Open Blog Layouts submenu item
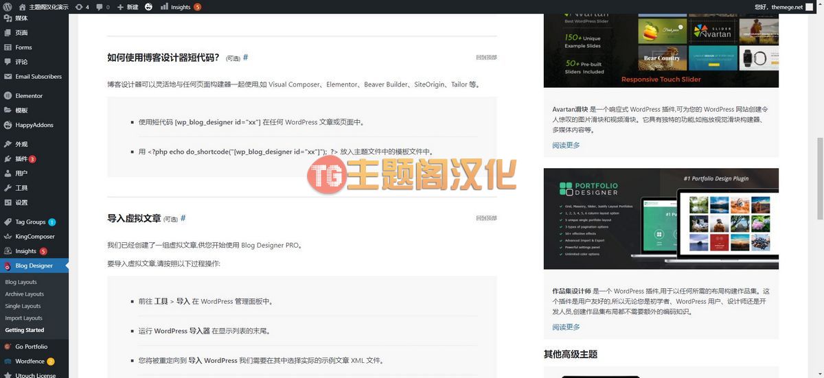Viewport: 824px width, 378px height. tap(21, 282)
